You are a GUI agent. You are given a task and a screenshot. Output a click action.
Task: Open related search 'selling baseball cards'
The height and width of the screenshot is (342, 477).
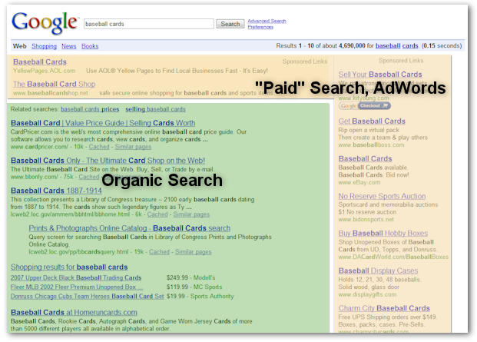[x=155, y=109]
